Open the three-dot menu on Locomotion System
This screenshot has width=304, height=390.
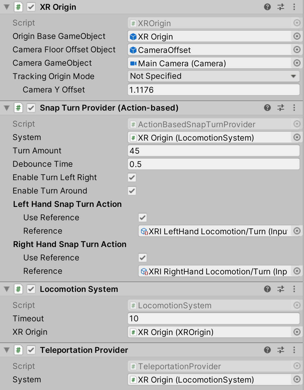click(294, 289)
